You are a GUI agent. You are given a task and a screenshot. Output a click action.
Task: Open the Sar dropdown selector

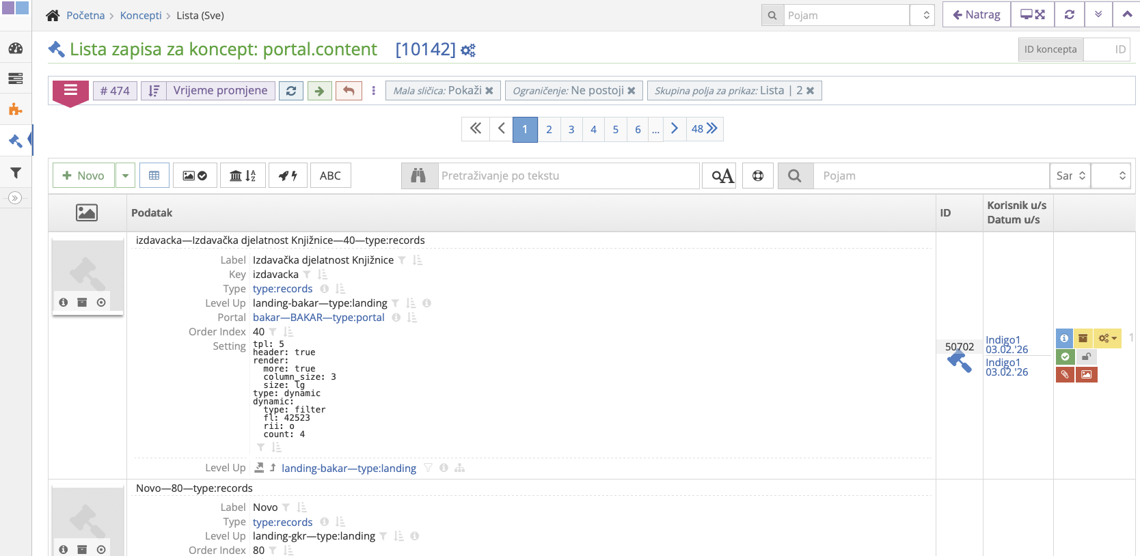point(1070,176)
